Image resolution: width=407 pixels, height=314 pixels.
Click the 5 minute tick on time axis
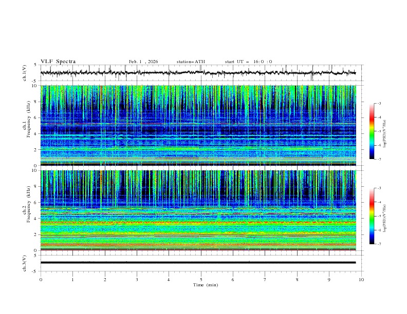point(201,280)
